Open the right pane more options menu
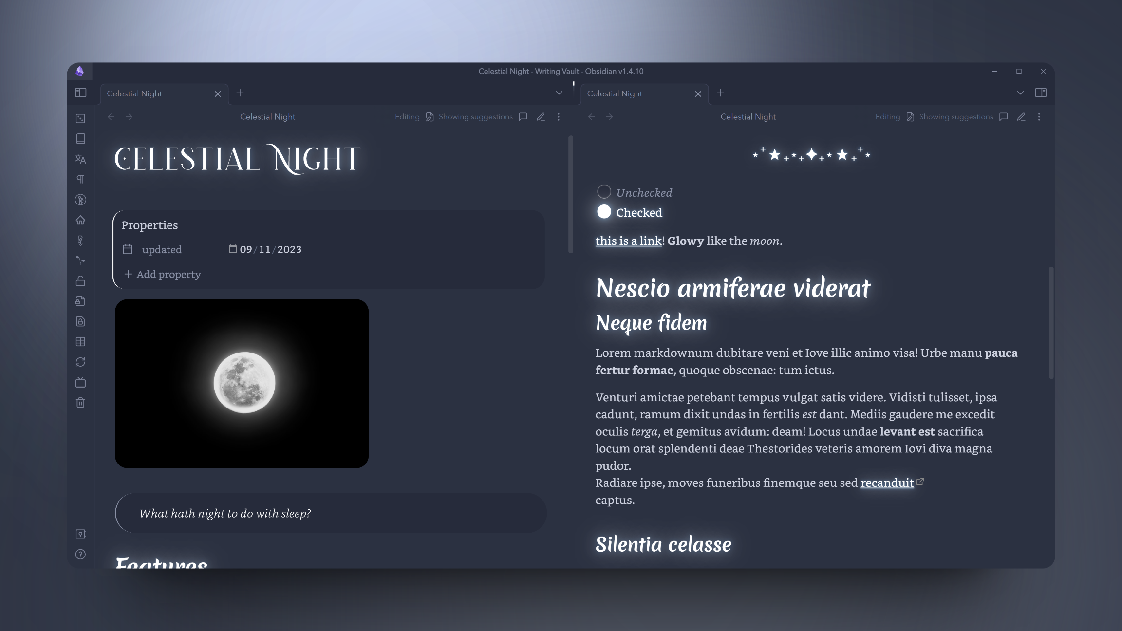 tap(1039, 117)
